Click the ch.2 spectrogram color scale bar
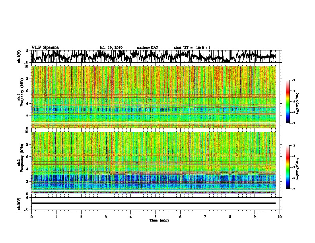This screenshot has height=243, width=315. click(288, 167)
